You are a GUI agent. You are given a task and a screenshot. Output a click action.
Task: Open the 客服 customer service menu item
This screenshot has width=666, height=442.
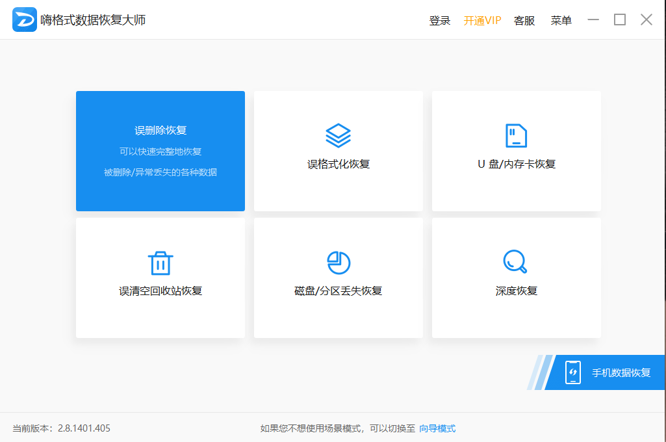tap(524, 20)
